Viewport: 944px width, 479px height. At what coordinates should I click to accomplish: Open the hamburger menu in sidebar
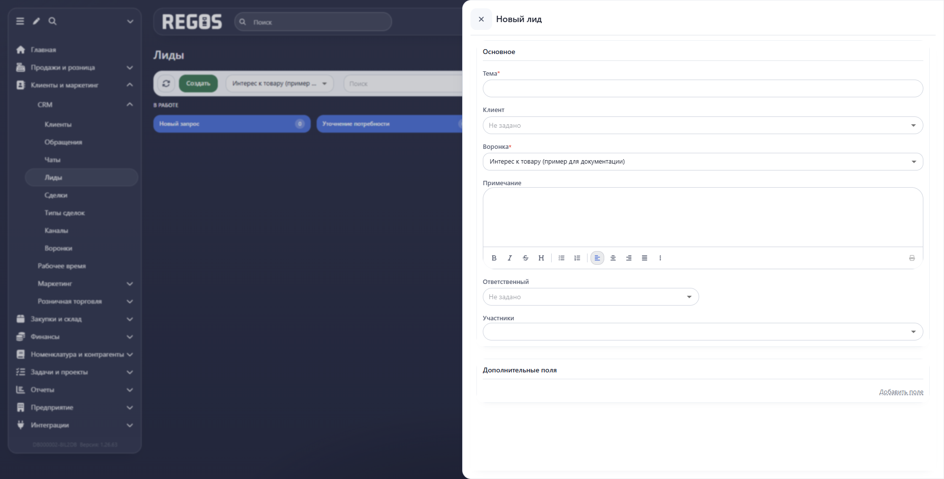[x=20, y=21]
